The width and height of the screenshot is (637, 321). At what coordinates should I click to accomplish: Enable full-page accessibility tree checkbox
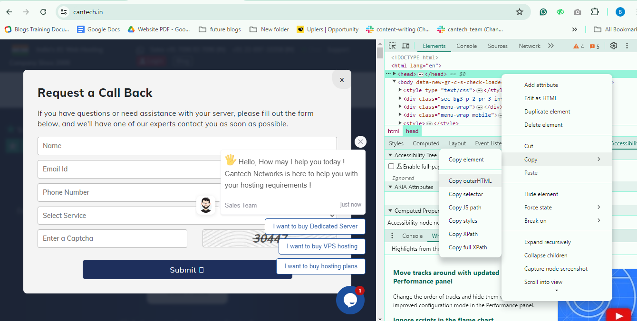(391, 166)
